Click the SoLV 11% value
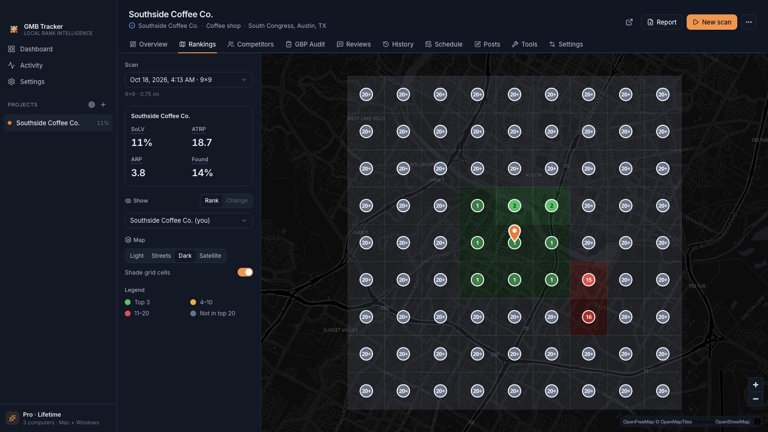Viewport: 768px width, 432px height. coord(142,143)
